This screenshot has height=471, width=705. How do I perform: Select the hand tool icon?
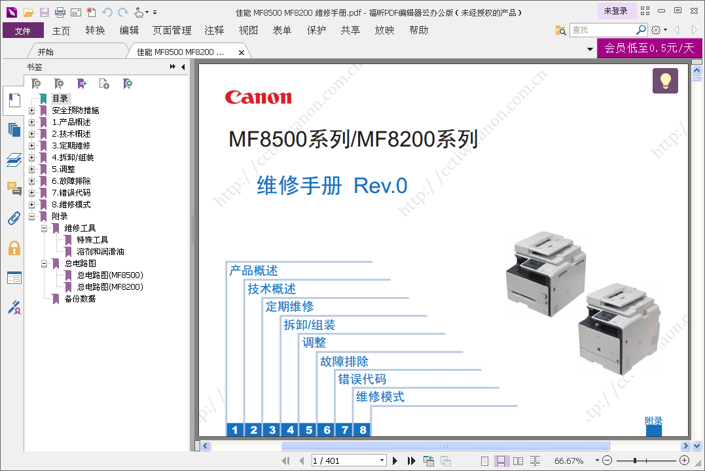(x=139, y=12)
